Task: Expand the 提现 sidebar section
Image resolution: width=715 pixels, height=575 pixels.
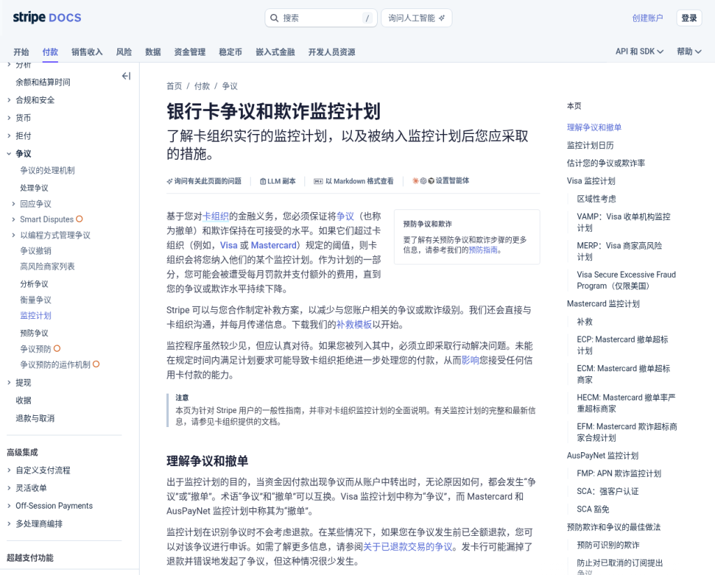Action: [x=8, y=382]
